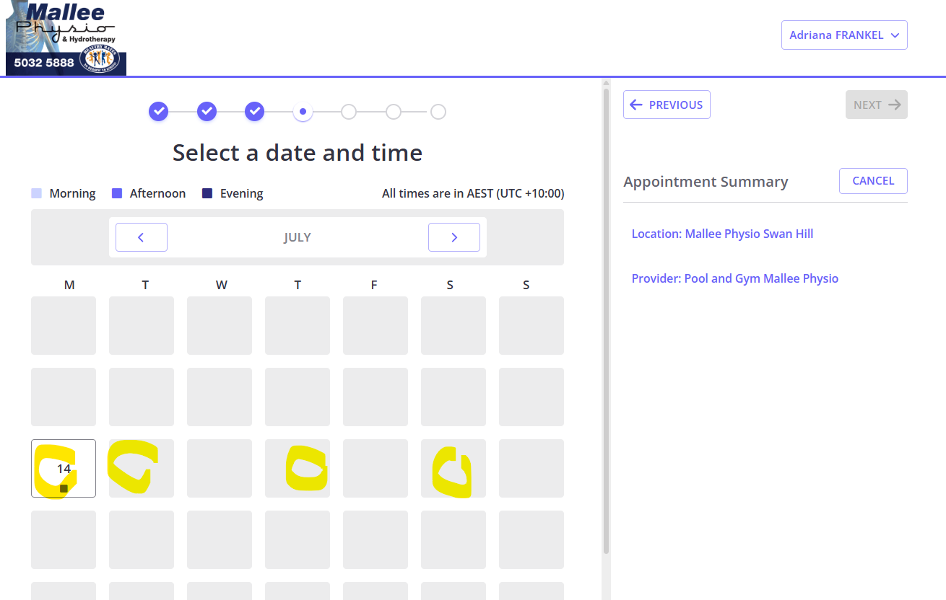Click the second completed step checkmark
Image resolution: width=946 pixels, height=600 pixels.
(207, 112)
